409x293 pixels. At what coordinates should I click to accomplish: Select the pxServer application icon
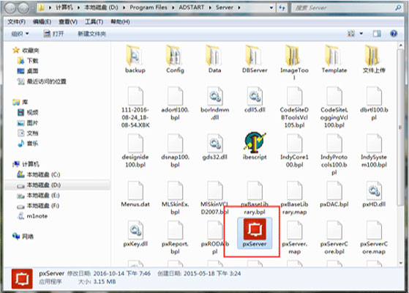(255, 229)
